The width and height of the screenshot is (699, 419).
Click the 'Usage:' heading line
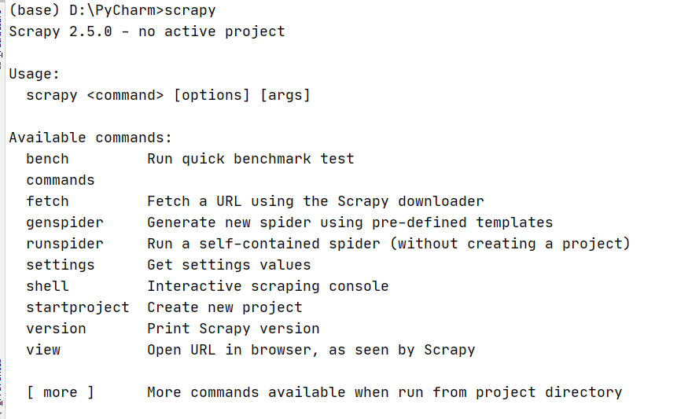(35, 74)
